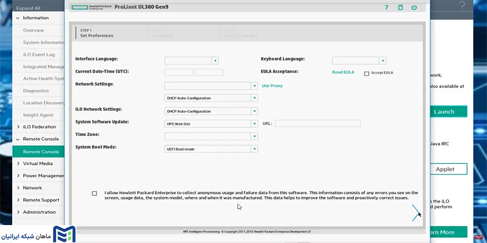
Task: Click the date field of Current Date-Time
Action: click(179, 72)
